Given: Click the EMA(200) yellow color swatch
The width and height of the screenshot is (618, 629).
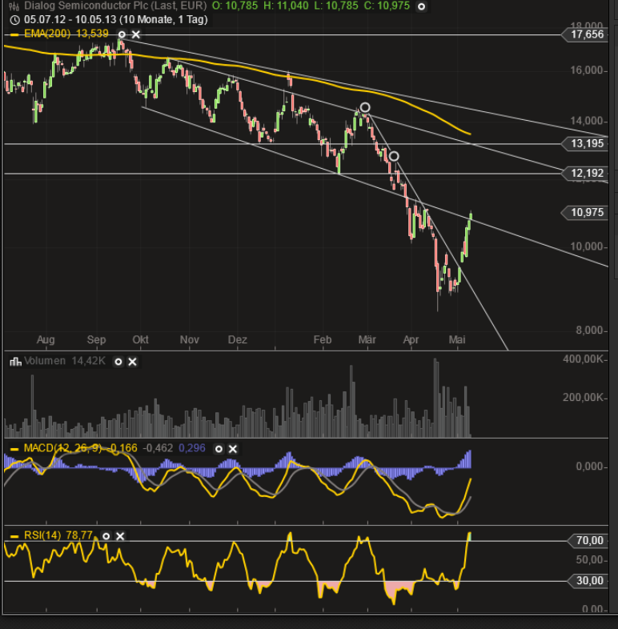Looking at the screenshot, I should pos(14,35).
